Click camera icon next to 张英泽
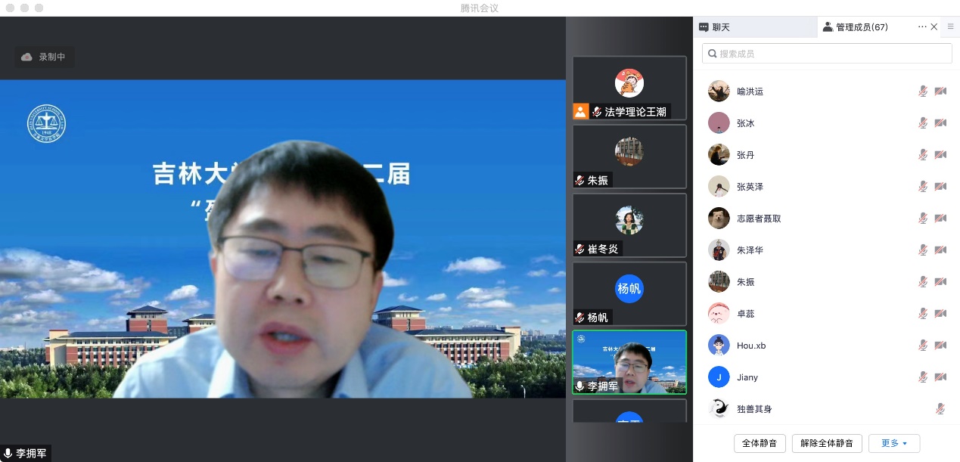 point(940,187)
